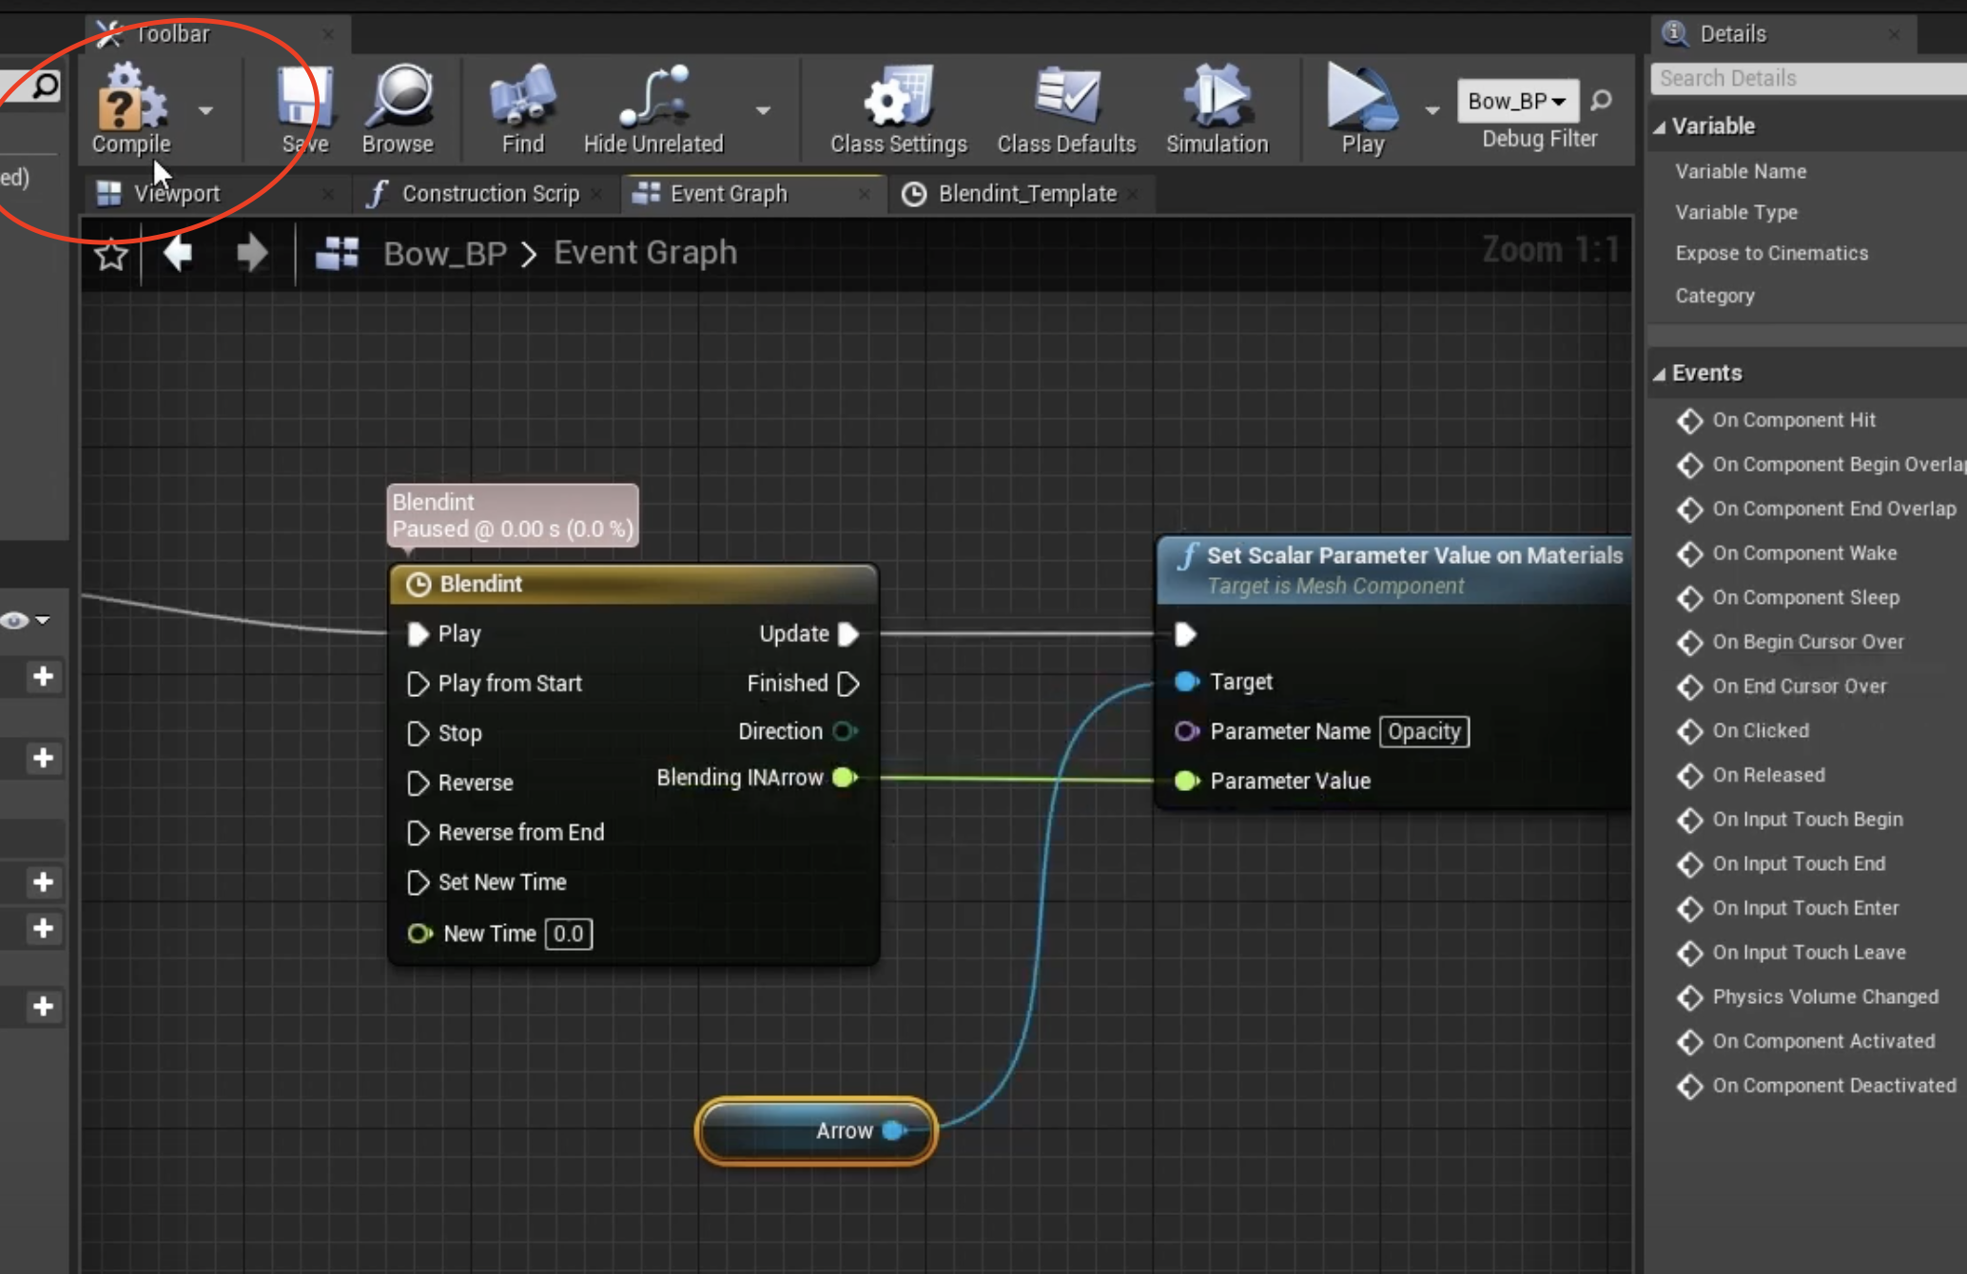Compile the Bow_BP blueprint

point(131,108)
